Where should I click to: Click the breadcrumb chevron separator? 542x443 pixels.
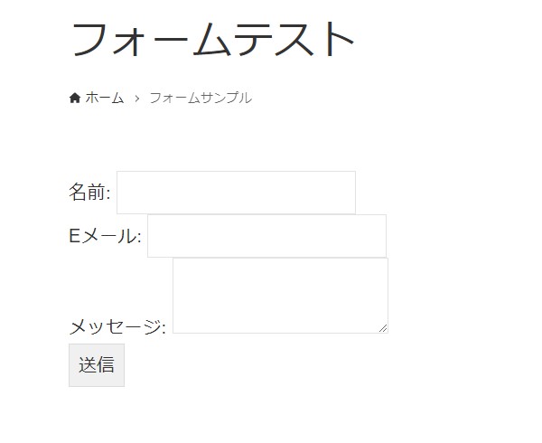coord(136,98)
